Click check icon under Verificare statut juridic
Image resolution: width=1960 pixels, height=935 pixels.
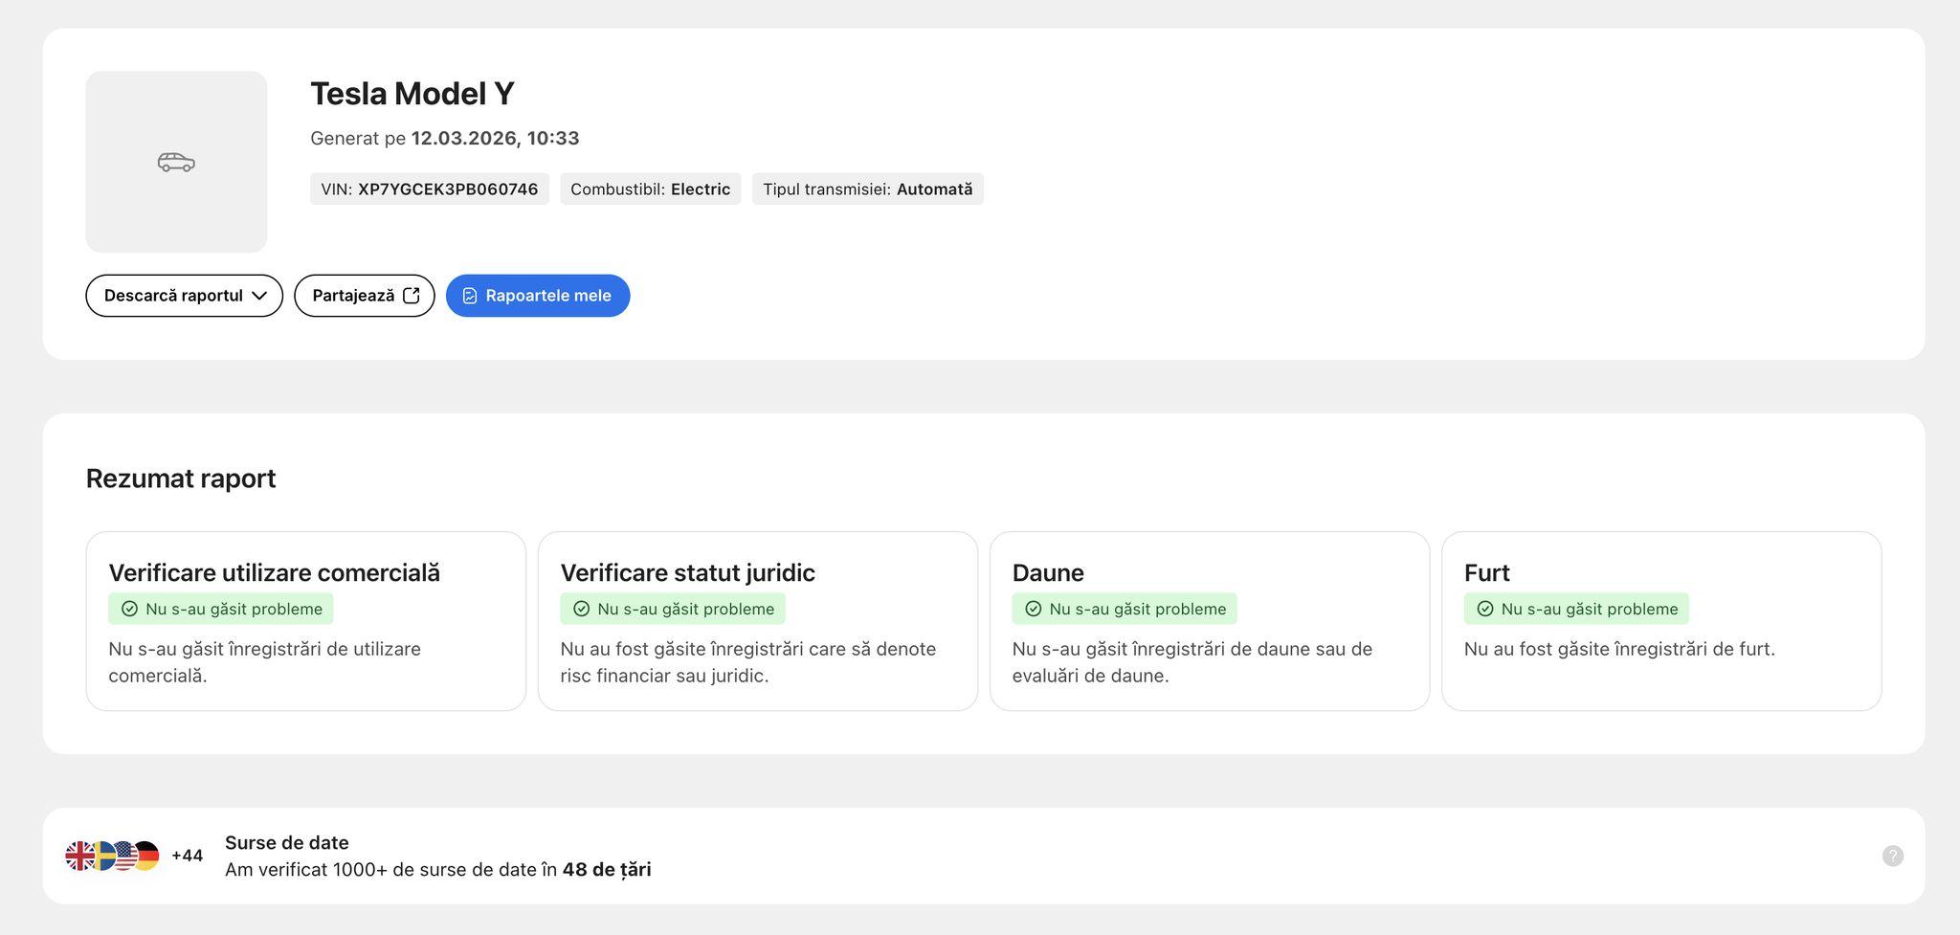(581, 609)
